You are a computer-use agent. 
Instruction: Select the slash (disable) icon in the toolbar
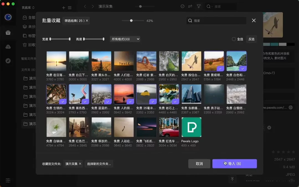182,6
